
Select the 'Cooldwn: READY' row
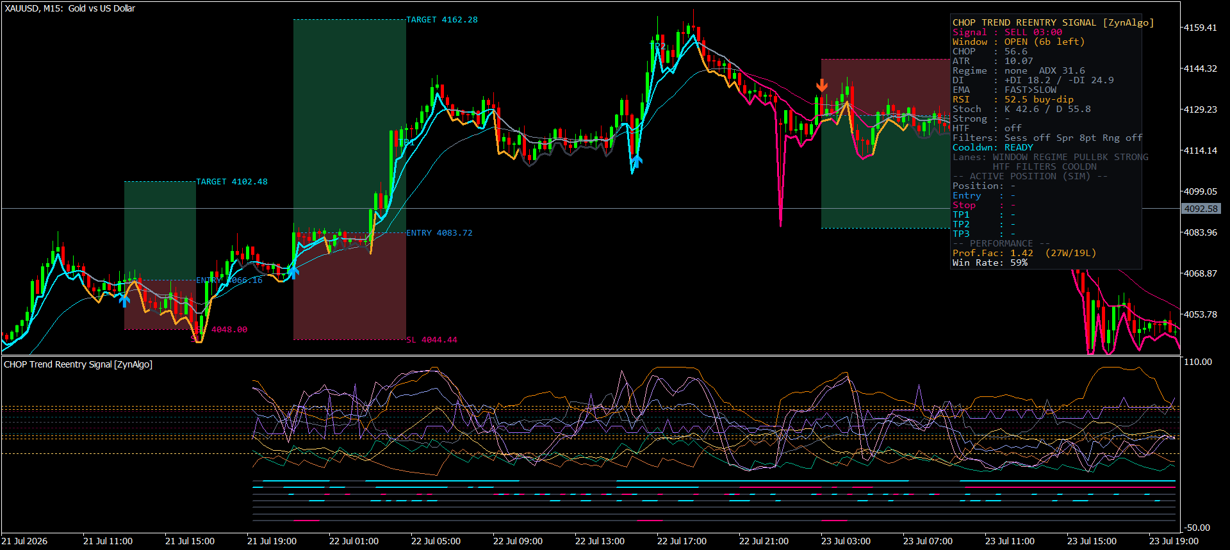(x=992, y=147)
